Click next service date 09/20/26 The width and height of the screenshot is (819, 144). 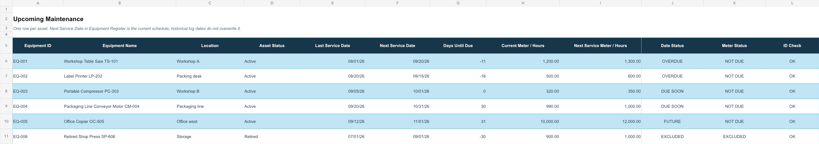(397, 61)
